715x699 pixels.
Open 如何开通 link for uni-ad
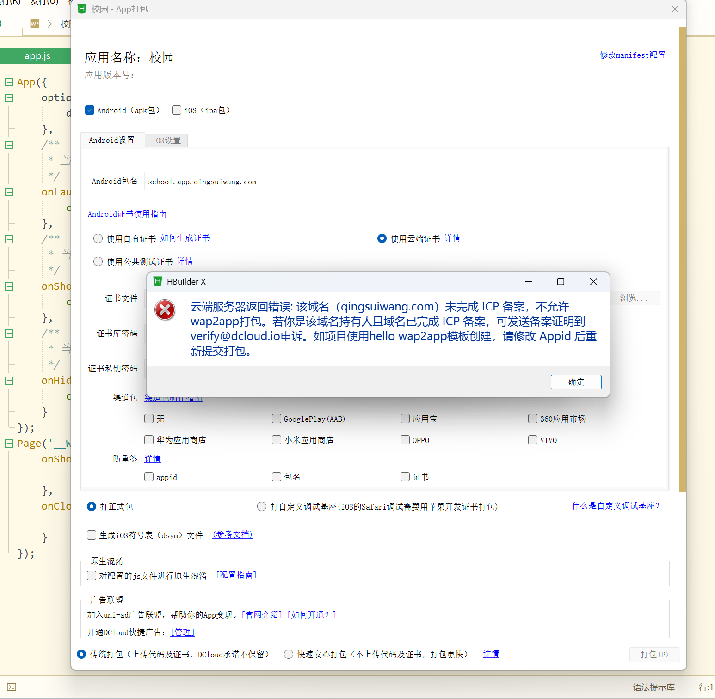(313, 614)
